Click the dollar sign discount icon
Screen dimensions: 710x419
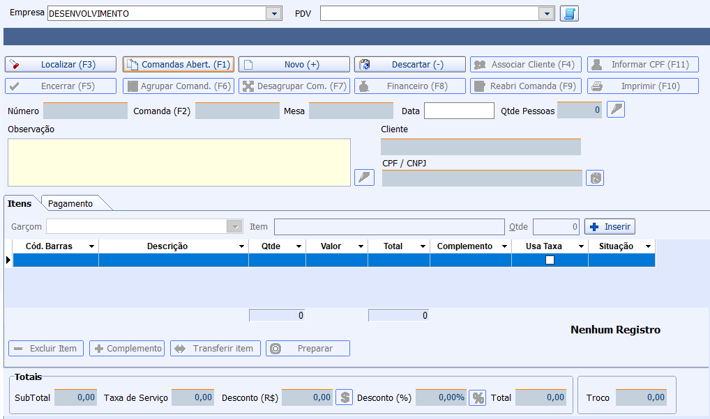point(344,397)
